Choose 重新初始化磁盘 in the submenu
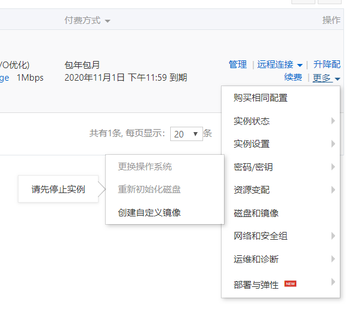The image size is (347, 315). click(x=165, y=189)
